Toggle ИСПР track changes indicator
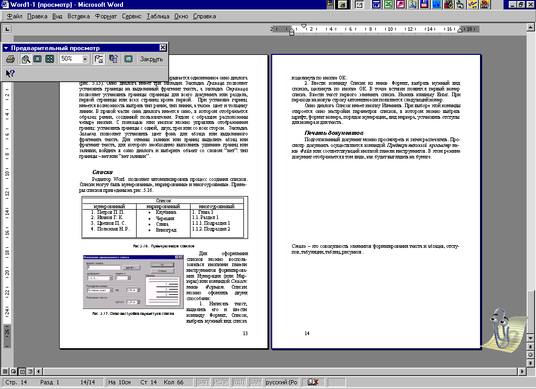The image size is (536, 389). click(x=221, y=382)
